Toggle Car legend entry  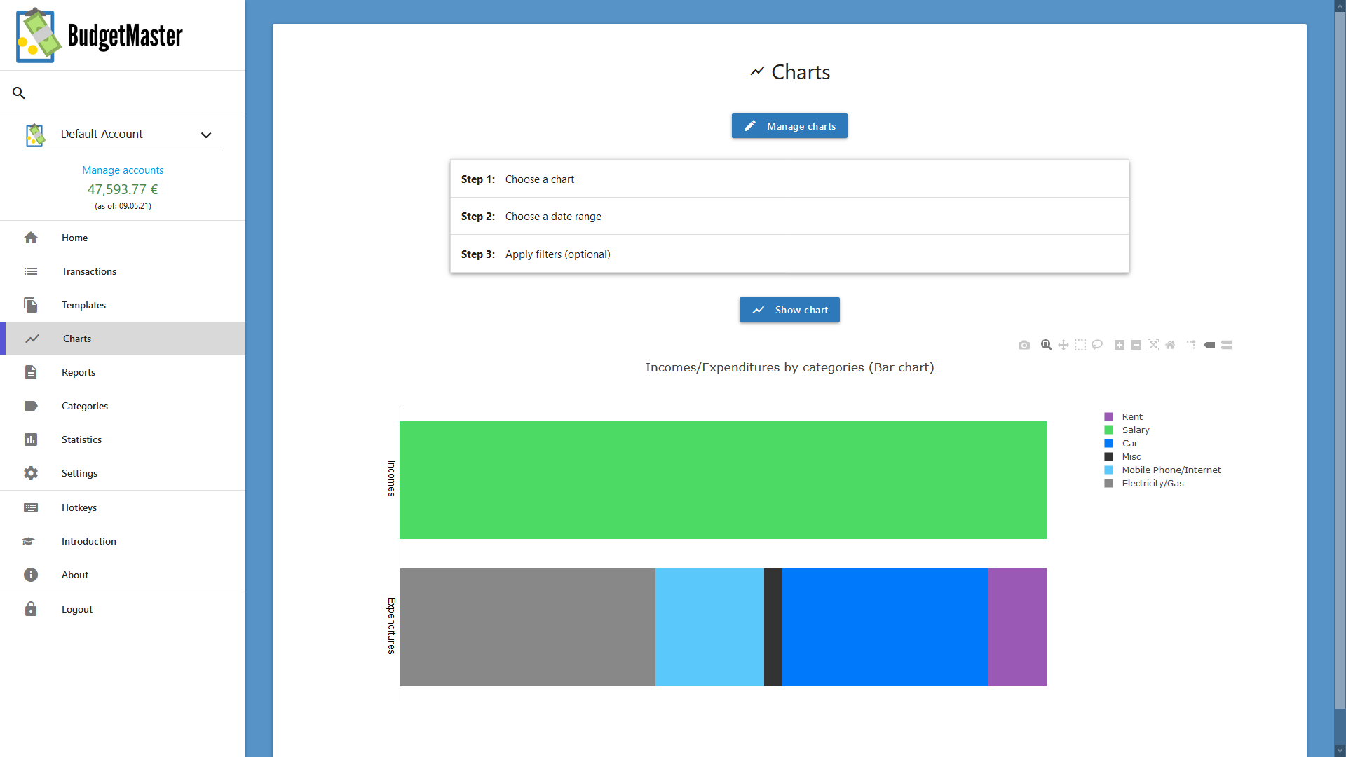[x=1121, y=443]
